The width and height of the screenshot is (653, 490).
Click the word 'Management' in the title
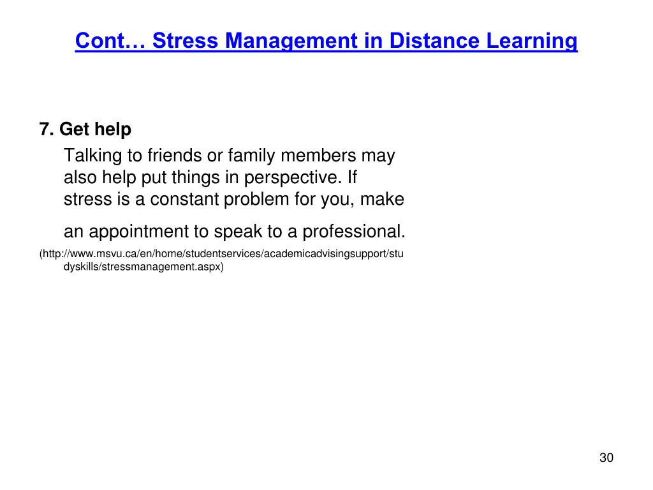point(291,41)
